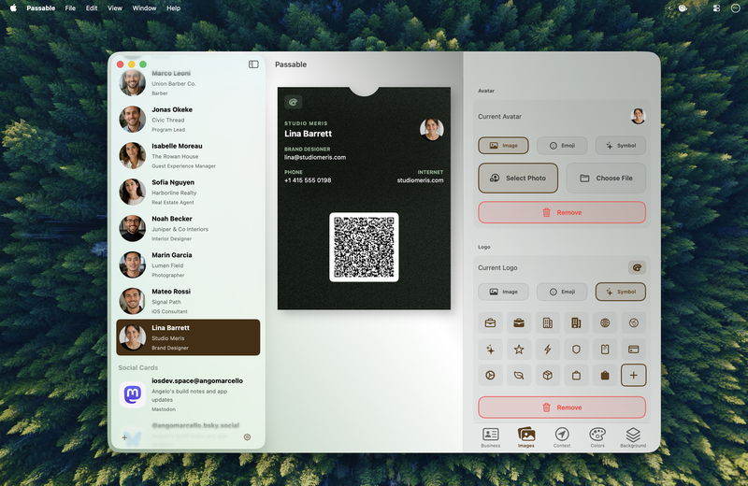
Task: Click Lina Barrett's avatar on the pass card
Action: click(432, 129)
